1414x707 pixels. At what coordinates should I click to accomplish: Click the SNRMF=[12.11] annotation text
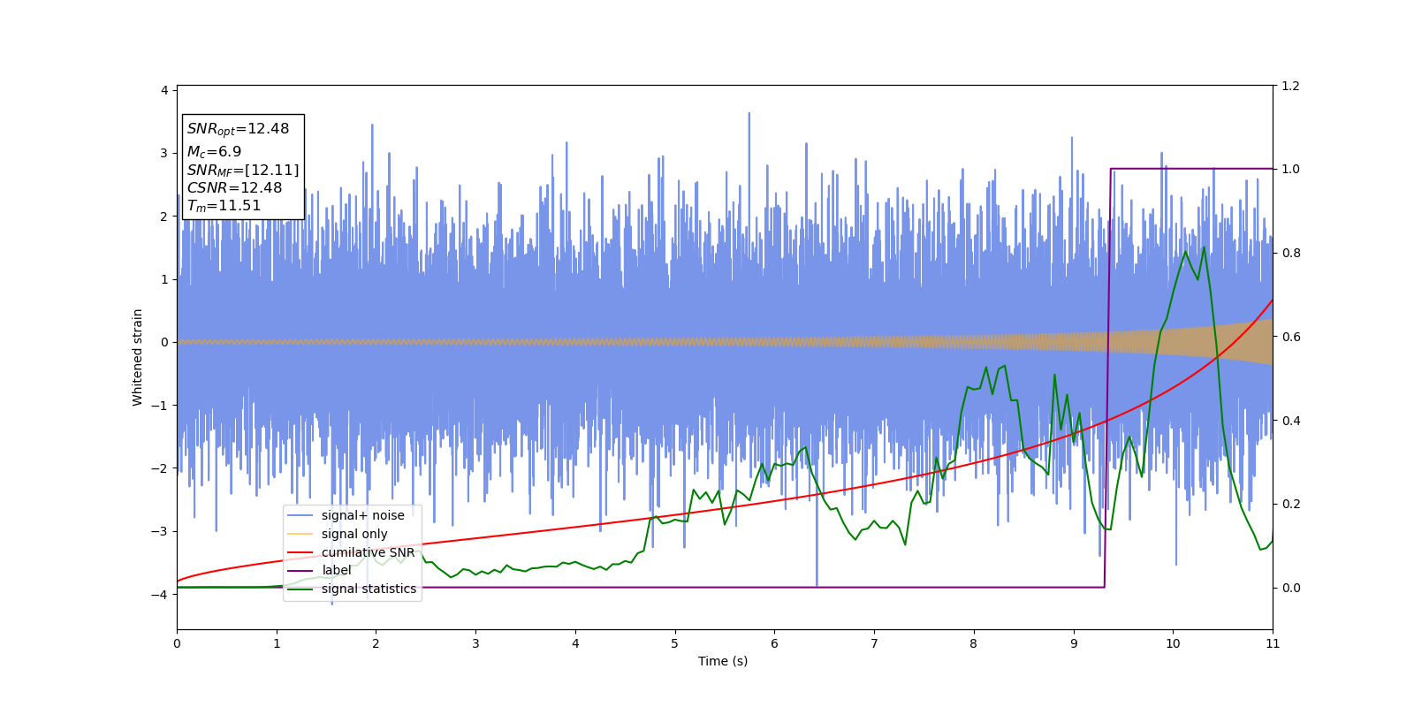(x=243, y=170)
